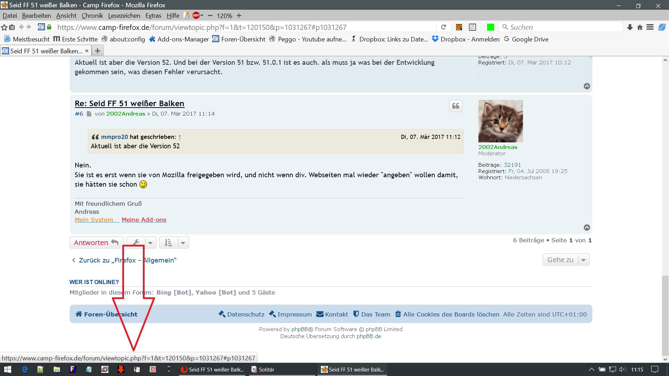Click the Adblock Plus icon
Image resolution: width=669 pixels, height=376 pixels.
tap(196, 15)
